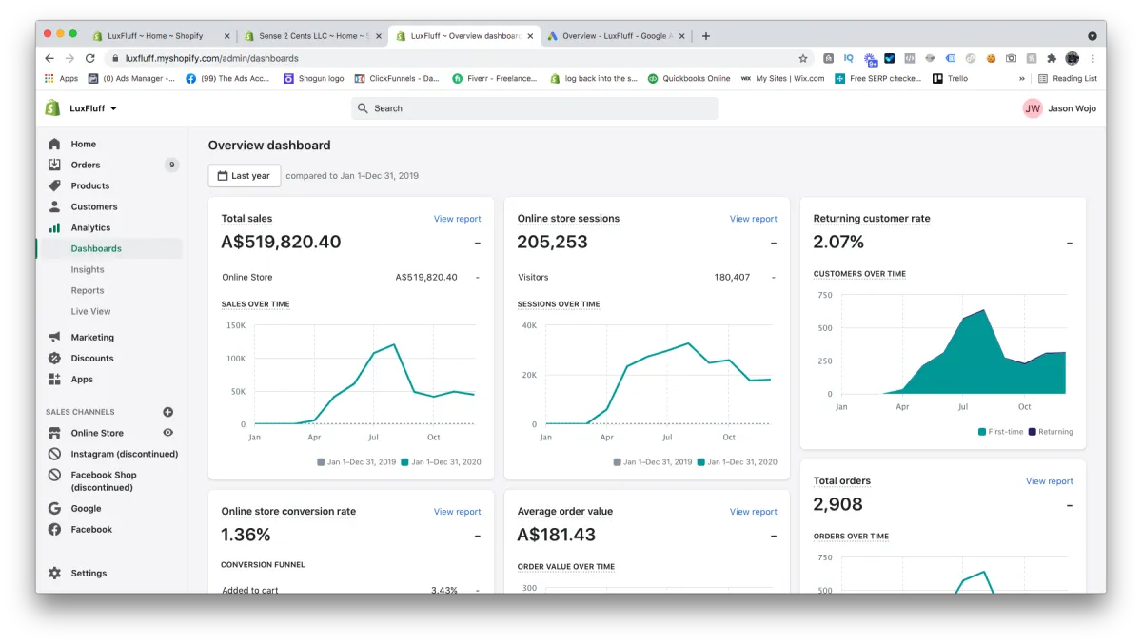Open Settings via the gear icon
1142x644 pixels.
[54, 573]
